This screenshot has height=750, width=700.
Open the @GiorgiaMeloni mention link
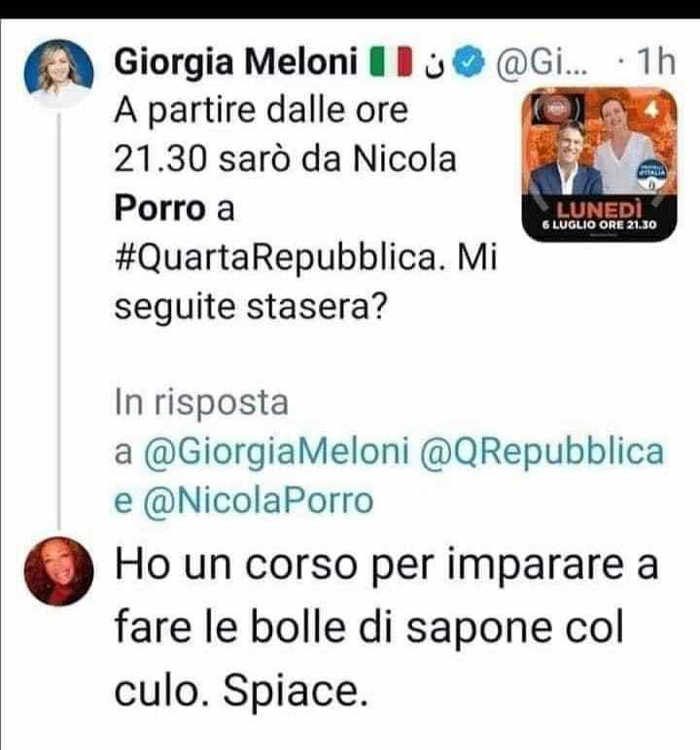(x=276, y=452)
